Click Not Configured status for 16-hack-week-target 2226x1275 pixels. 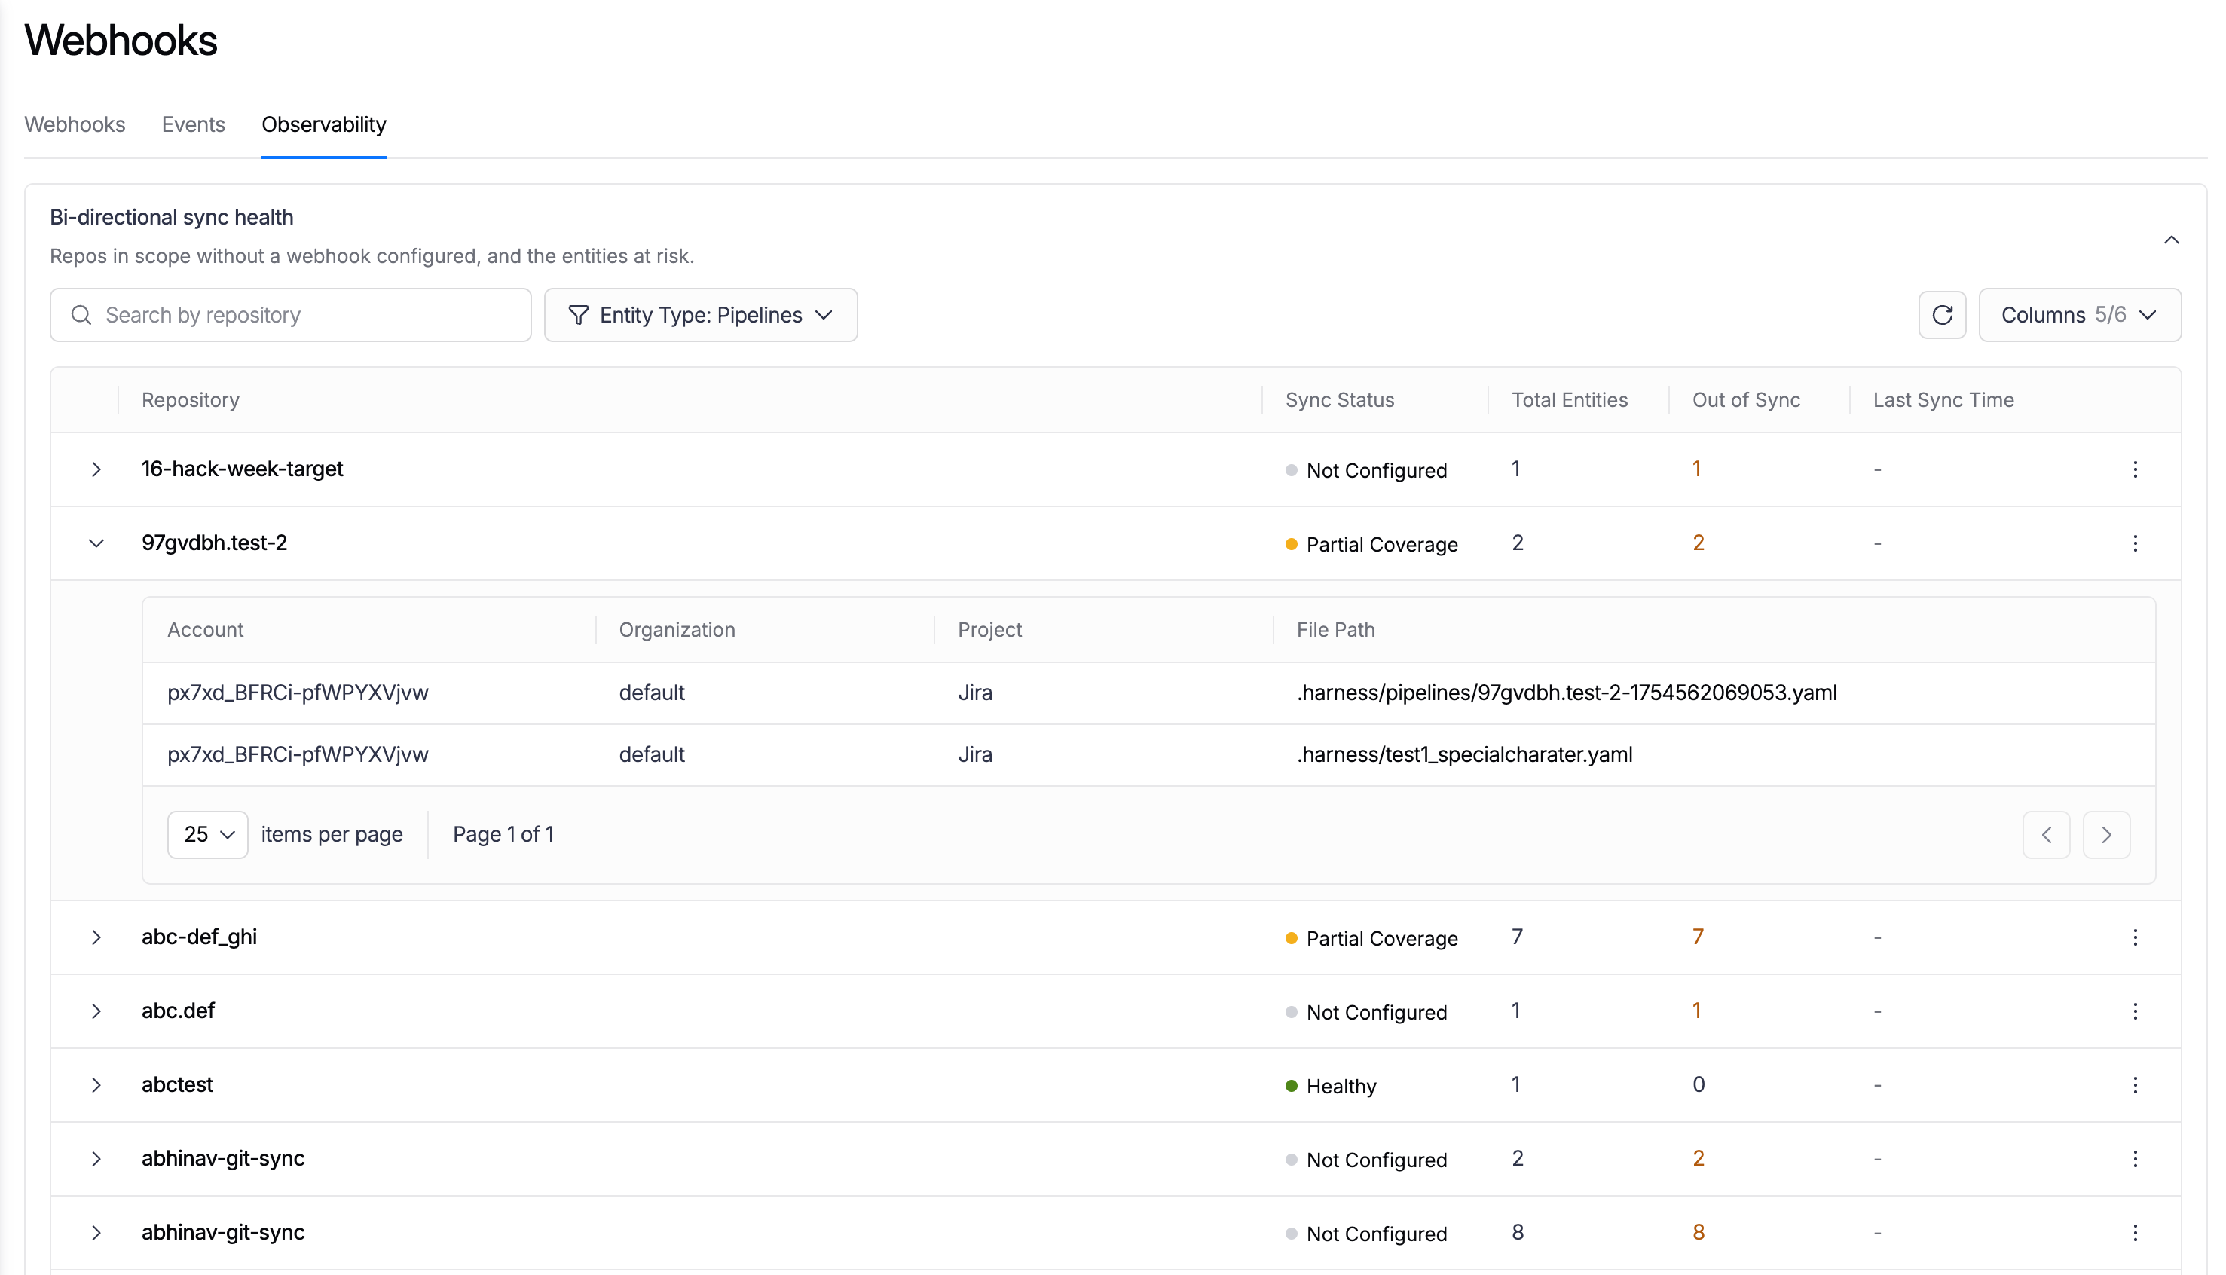(x=1366, y=470)
